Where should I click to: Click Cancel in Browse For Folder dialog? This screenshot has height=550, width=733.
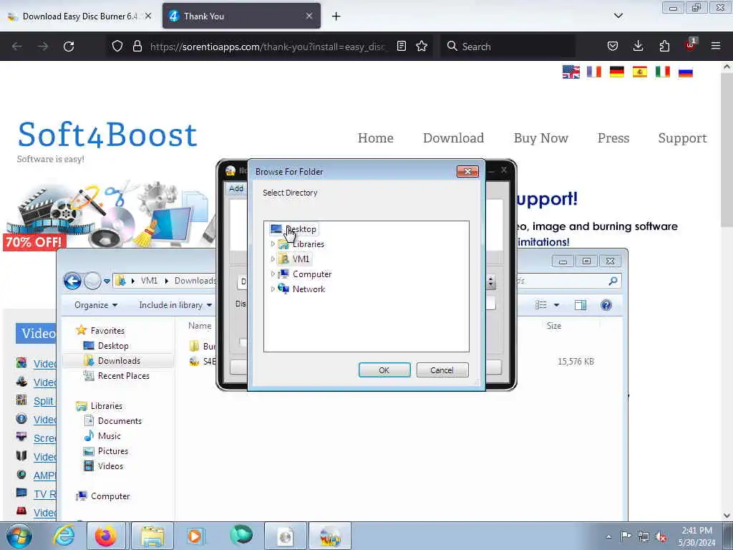(x=442, y=370)
